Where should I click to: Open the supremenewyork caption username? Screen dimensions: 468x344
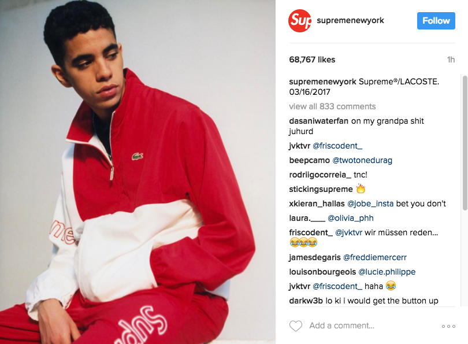(322, 82)
